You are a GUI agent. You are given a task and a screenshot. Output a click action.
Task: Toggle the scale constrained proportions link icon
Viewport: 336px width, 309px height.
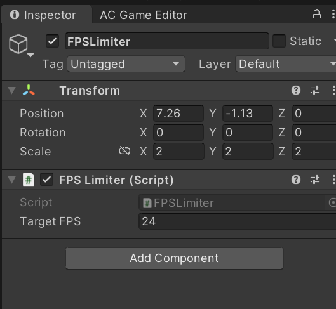click(x=124, y=151)
